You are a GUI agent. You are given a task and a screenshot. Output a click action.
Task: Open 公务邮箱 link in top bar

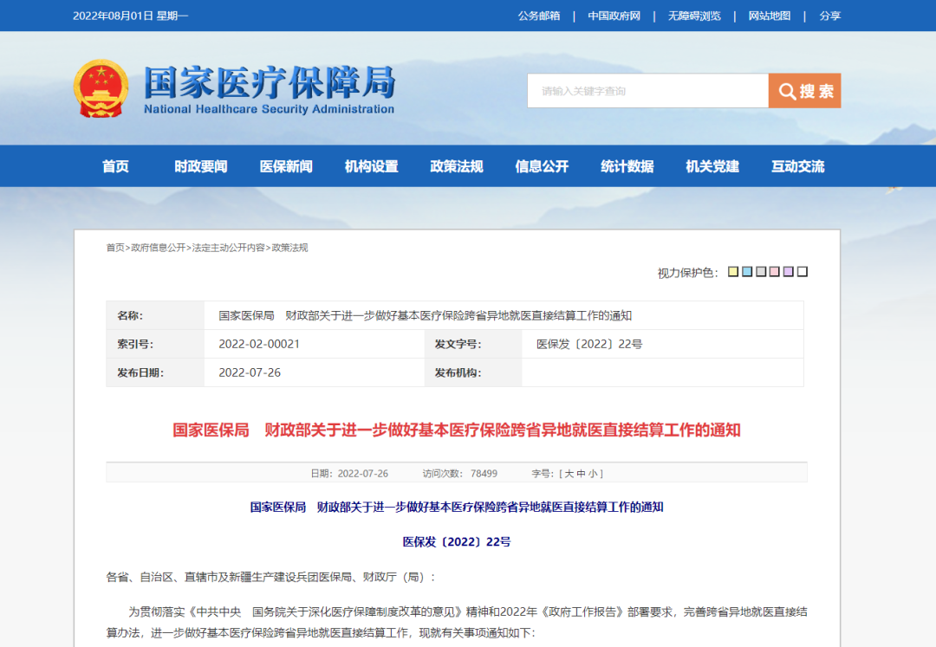click(x=539, y=16)
